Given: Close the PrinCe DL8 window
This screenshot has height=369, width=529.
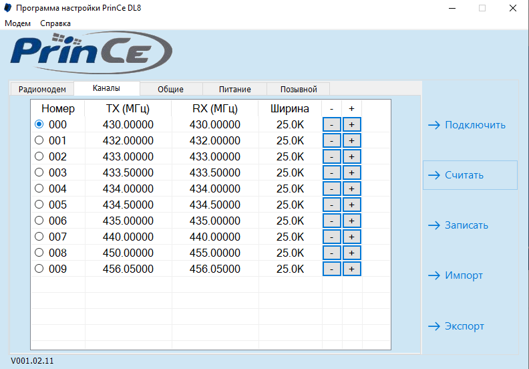Looking at the screenshot, I should tap(513, 8).
